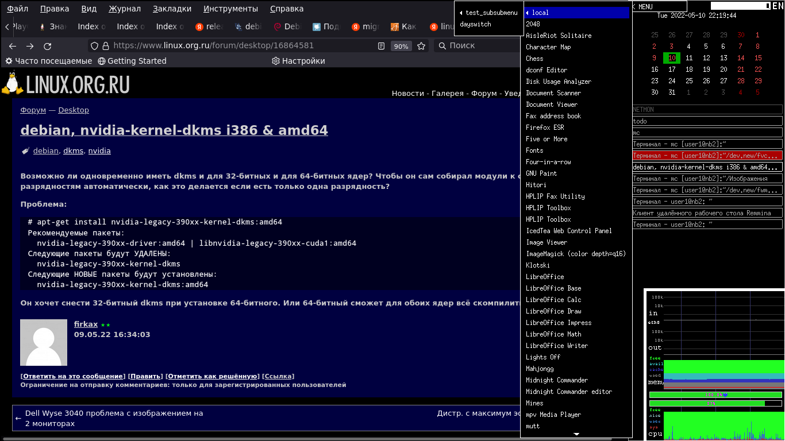Toggle reader view icon in address bar
The width and height of the screenshot is (785, 441).
coord(381,46)
